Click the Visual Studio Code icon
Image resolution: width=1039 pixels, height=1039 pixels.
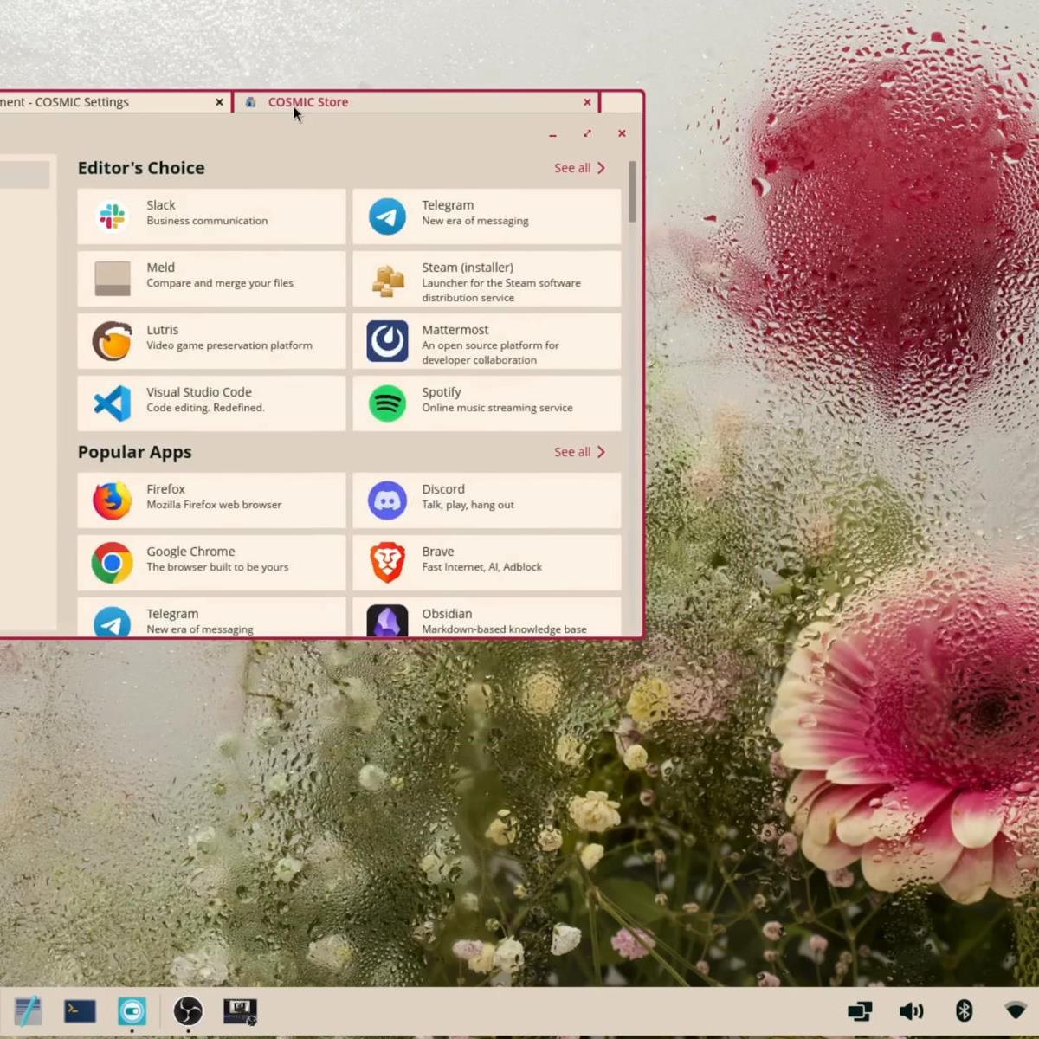tap(113, 403)
